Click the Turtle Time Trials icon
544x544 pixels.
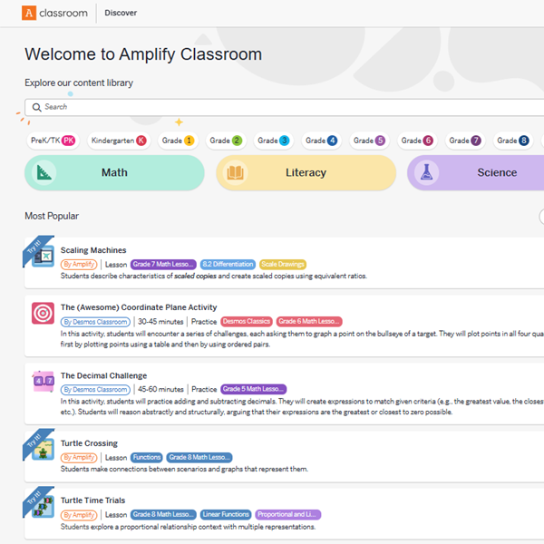tap(43, 506)
